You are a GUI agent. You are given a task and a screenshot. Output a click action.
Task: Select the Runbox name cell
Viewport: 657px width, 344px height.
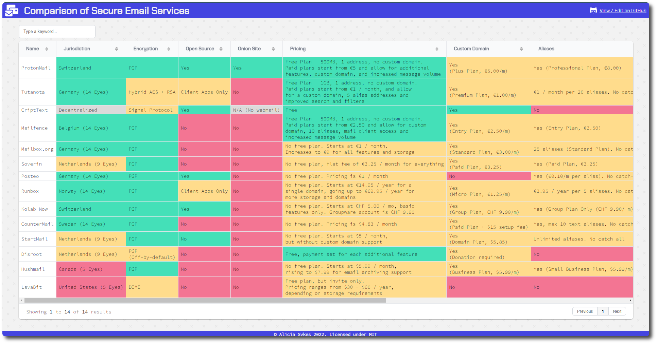[x=37, y=191]
